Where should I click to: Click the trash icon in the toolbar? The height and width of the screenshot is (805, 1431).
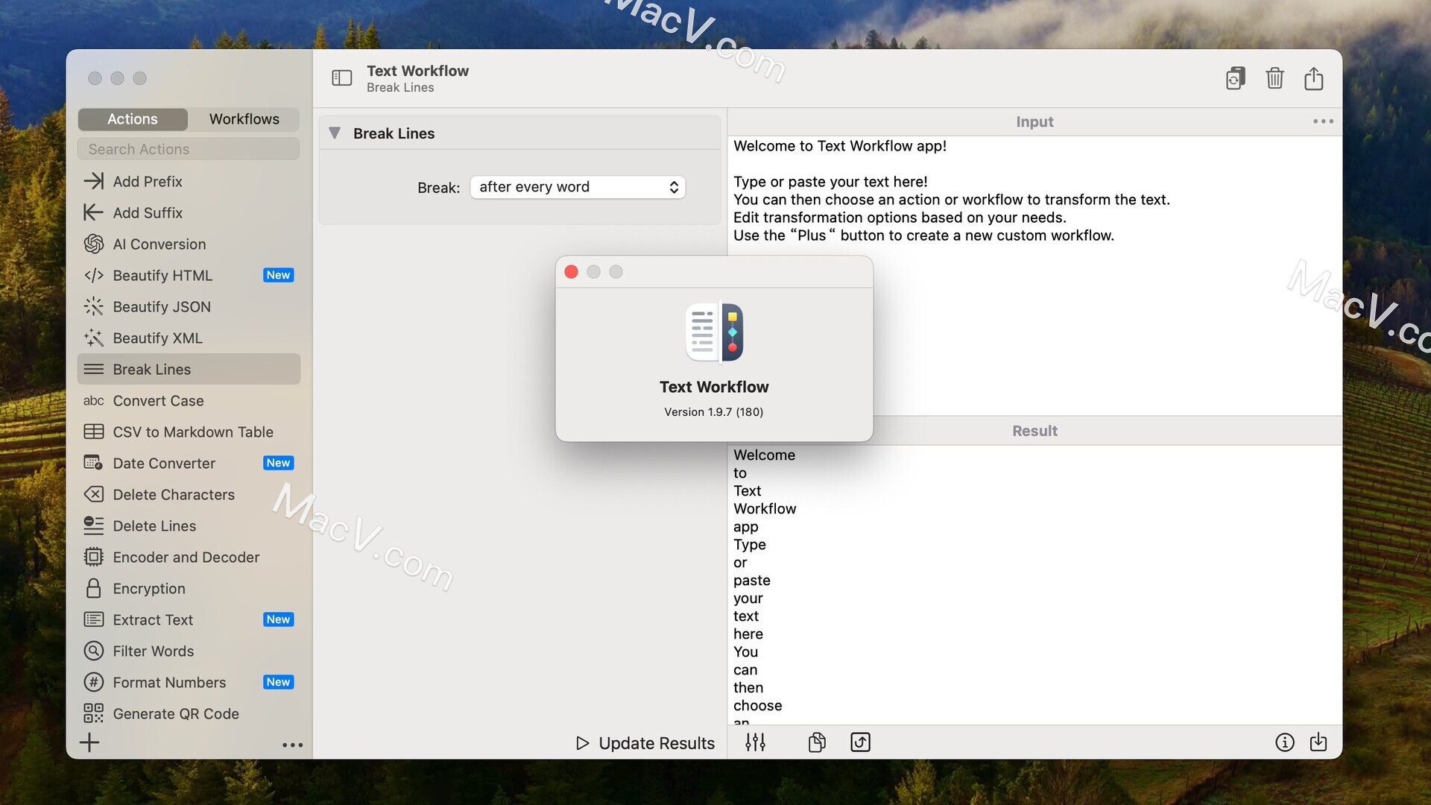point(1274,78)
